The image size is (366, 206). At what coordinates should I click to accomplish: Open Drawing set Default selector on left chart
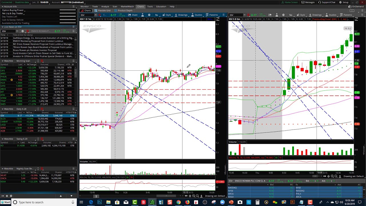coord(215,196)
